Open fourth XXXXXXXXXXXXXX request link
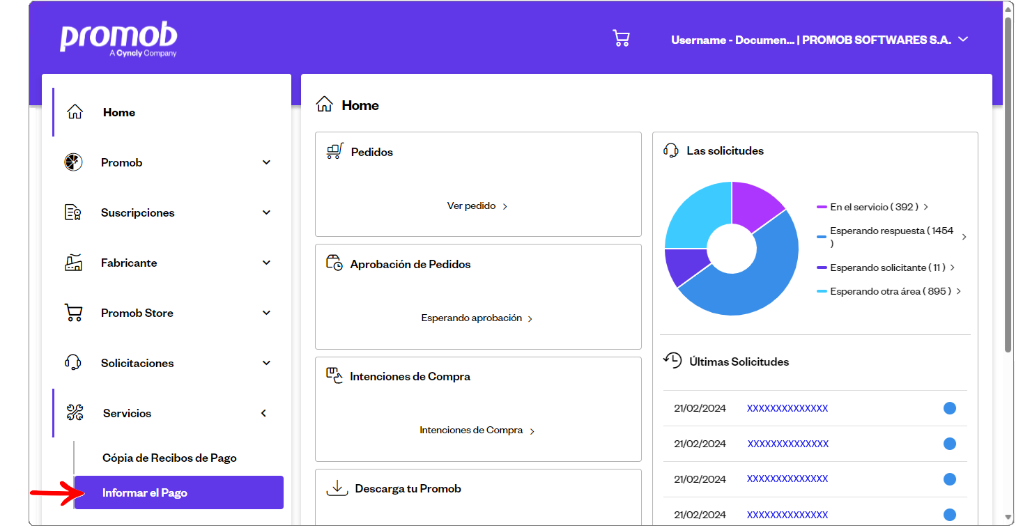 [787, 515]
